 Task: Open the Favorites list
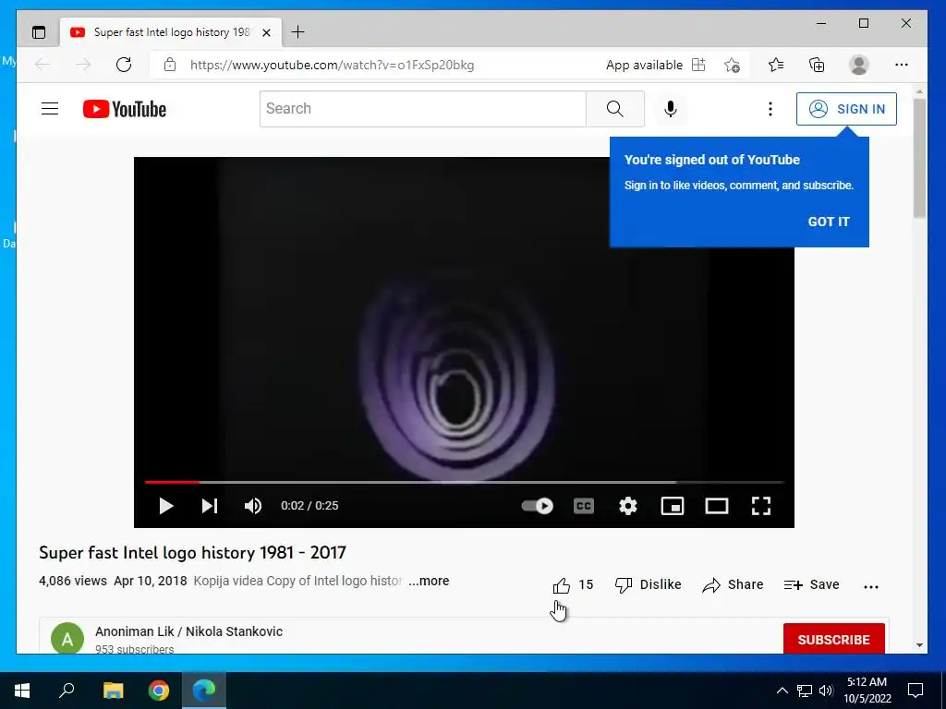(x=776, y=65)
